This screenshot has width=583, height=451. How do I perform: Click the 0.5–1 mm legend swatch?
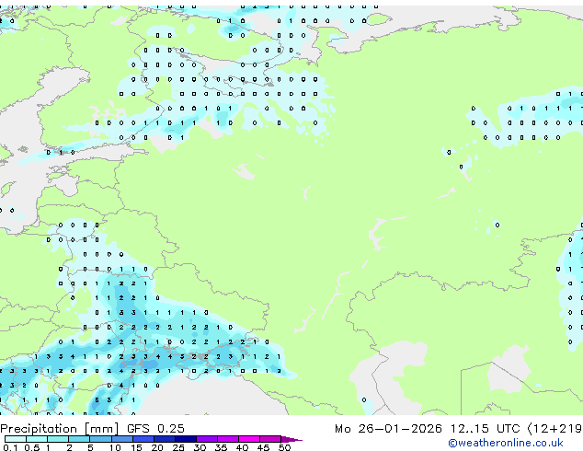(37, 439)
